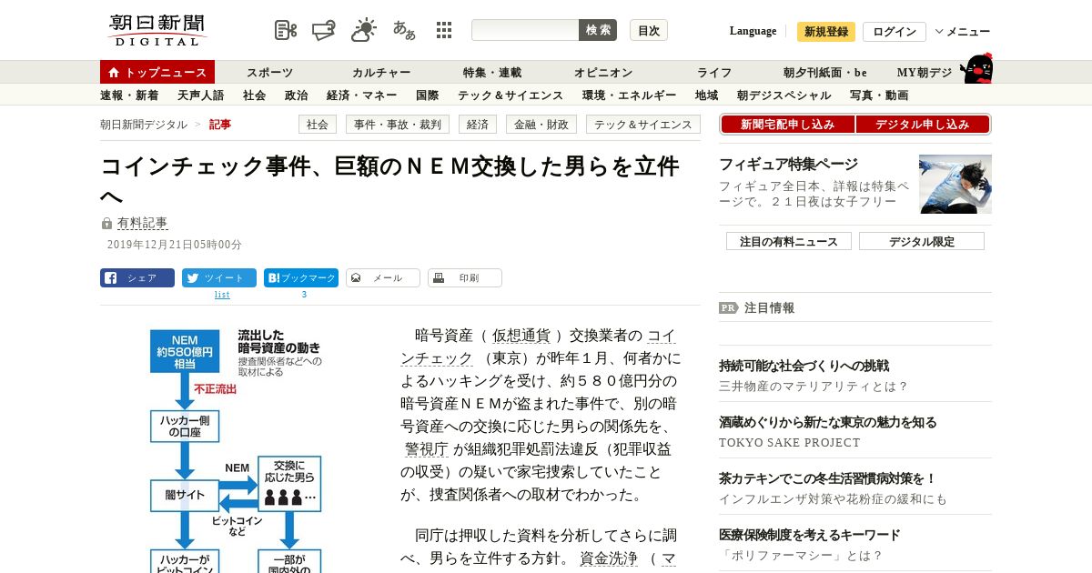Open 国際 in the sub navigation
The height and width of the screenshot is (573, 1092).
pos(428,95)
